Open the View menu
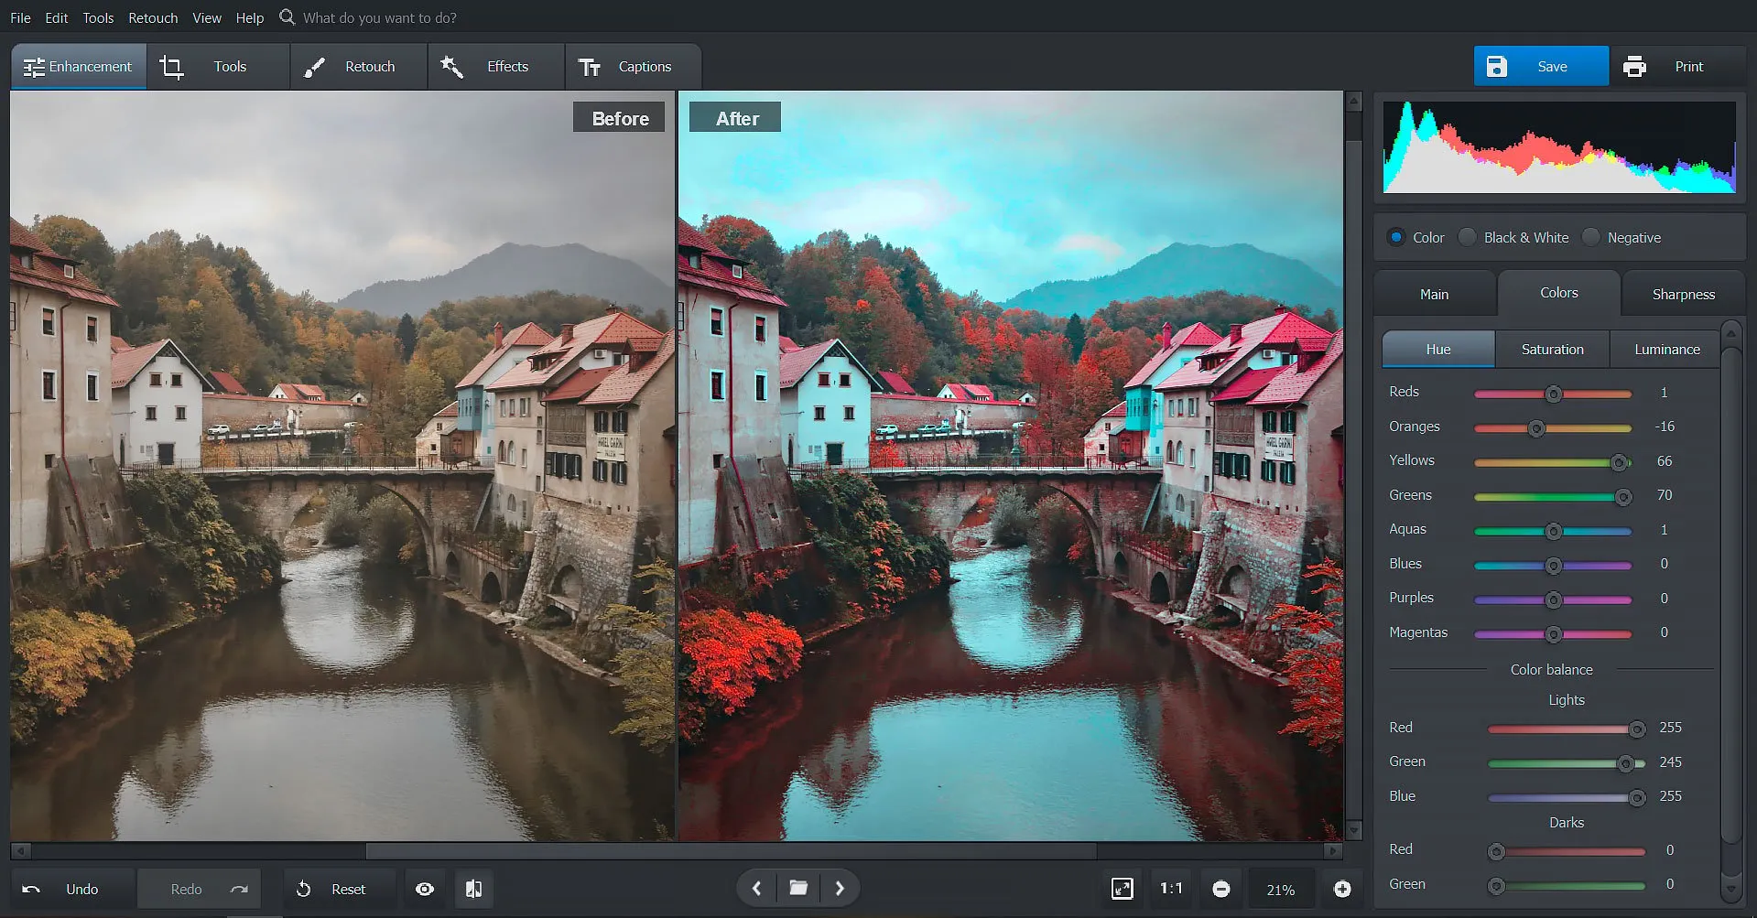 pyautogui.click(x=206, y=17)
